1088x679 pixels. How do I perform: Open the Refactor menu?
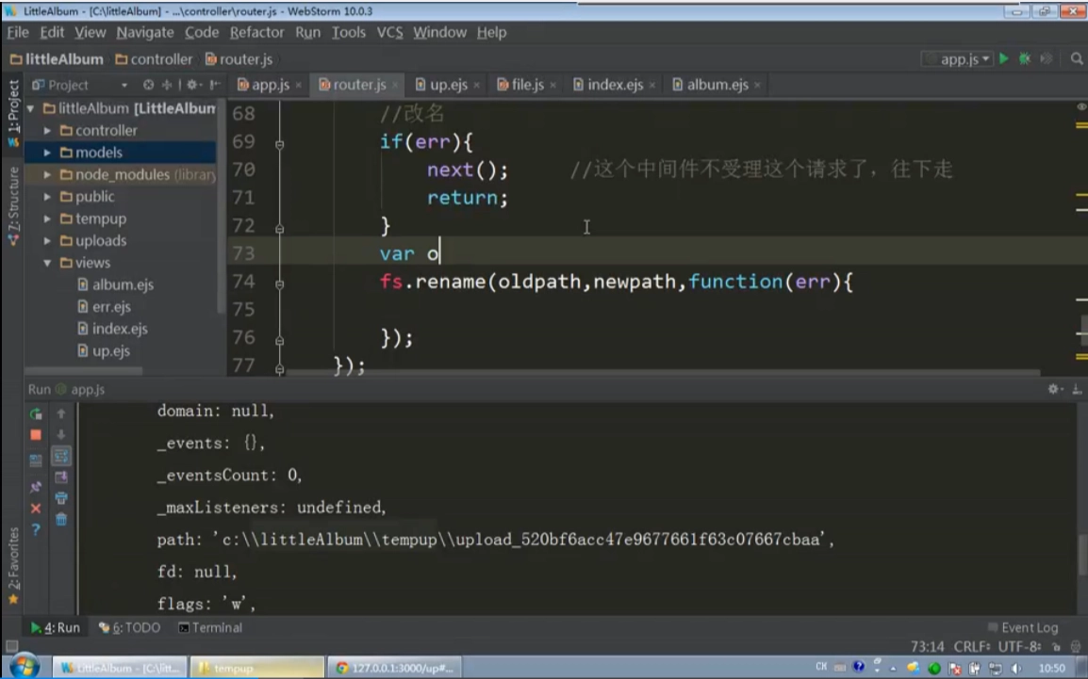[257, 32]
